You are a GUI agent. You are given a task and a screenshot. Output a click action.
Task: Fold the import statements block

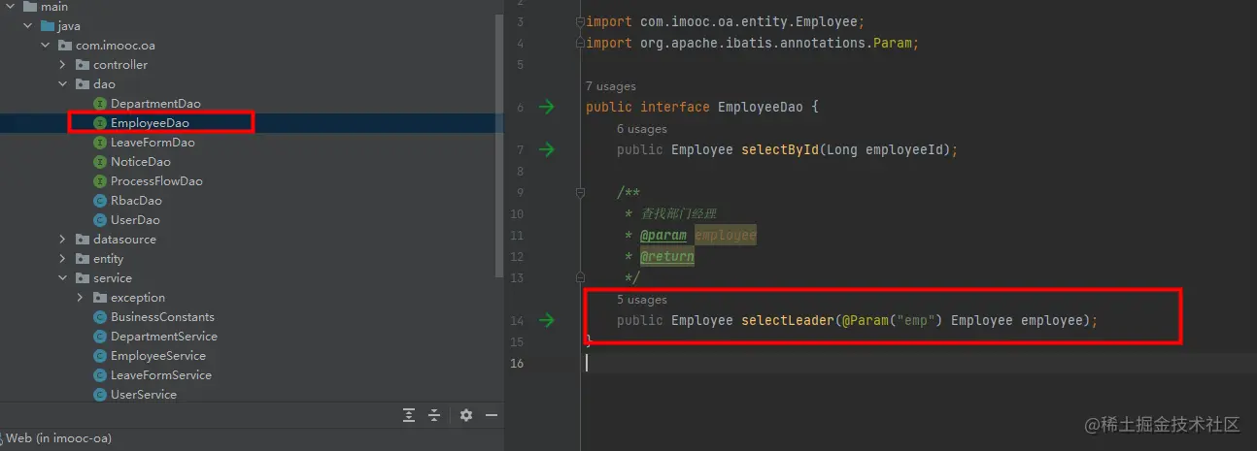click(580, 21)
